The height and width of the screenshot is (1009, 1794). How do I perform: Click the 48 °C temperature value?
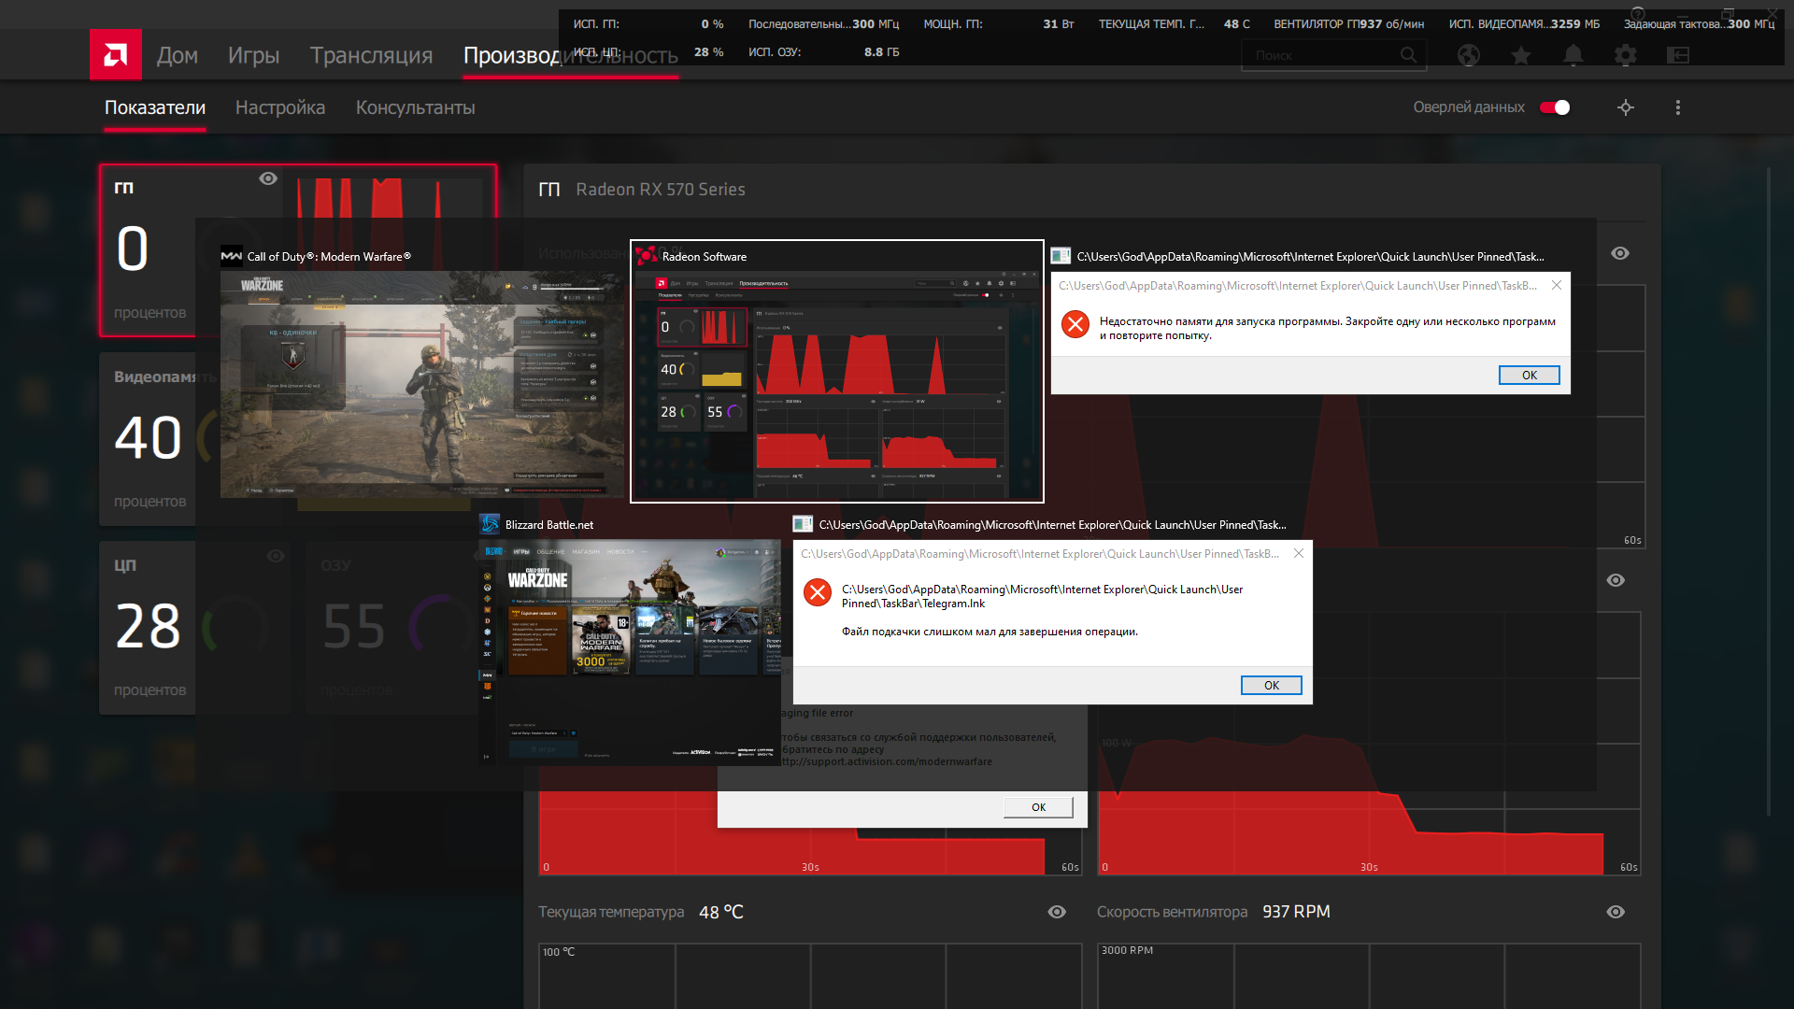(721, 912)
